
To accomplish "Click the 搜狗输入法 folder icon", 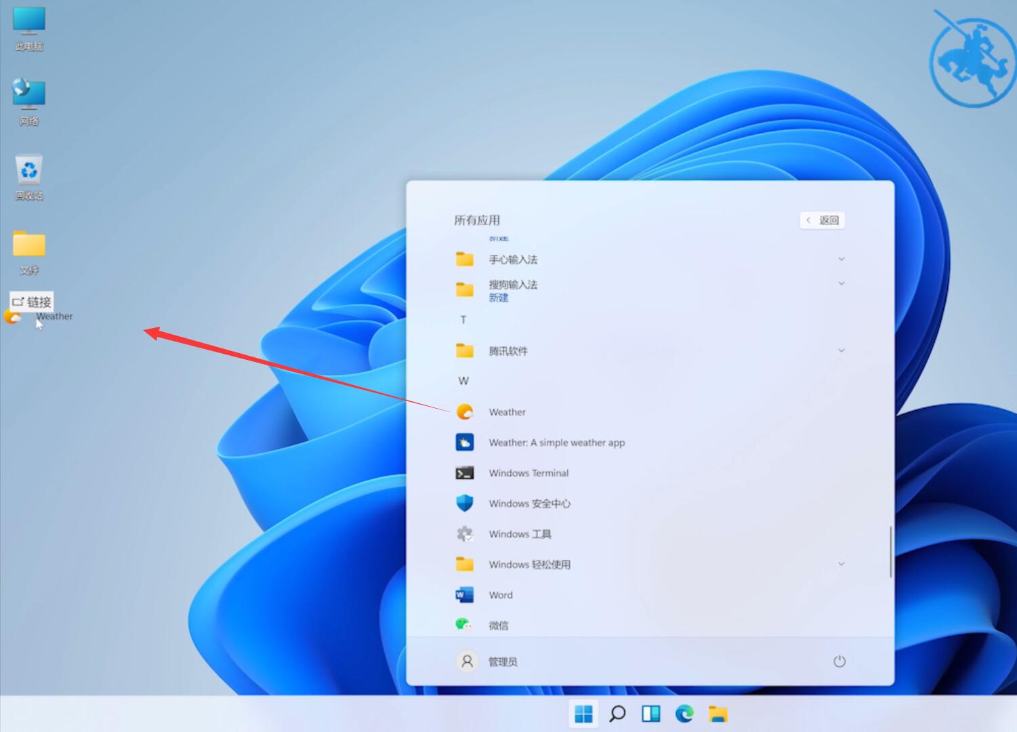I will coord(465,290).
